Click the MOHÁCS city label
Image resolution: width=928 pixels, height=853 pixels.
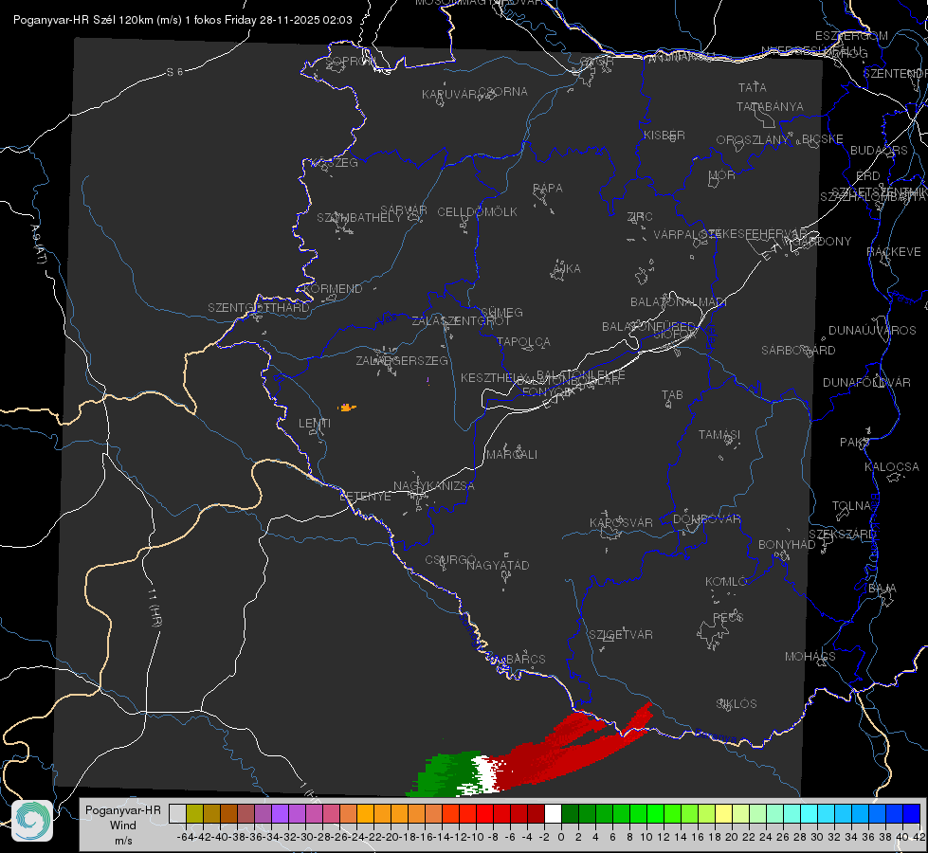810,657
